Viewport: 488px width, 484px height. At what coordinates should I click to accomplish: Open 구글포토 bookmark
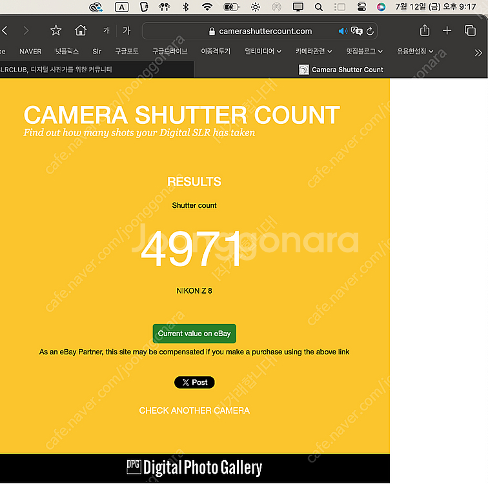click(127, 52)
